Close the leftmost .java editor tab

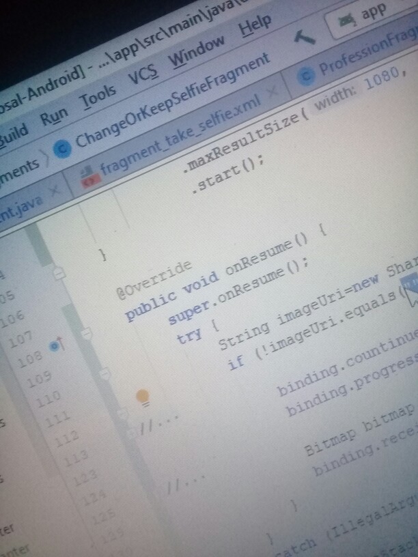(55, 190)
